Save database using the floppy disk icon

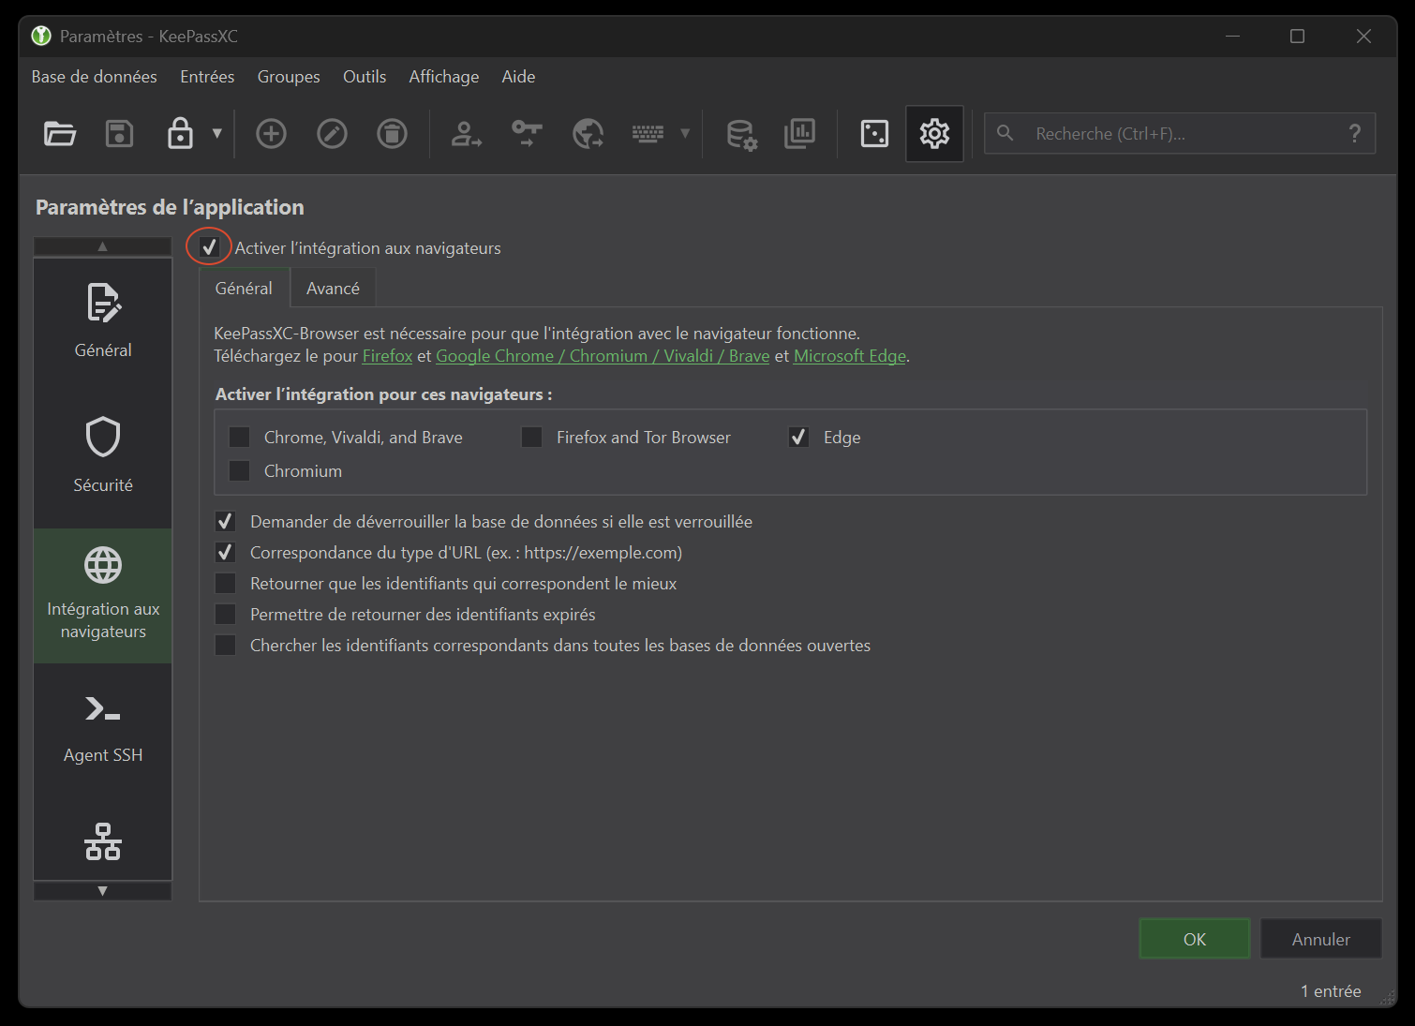click(119, 134)
